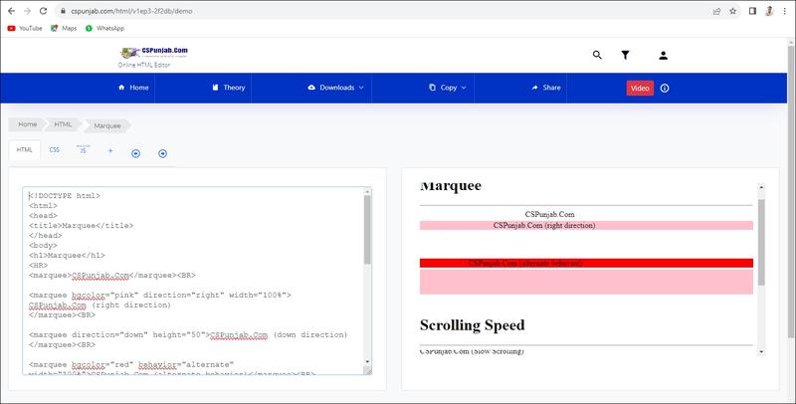Viewport: 796px width, 404px height.
Task: Click the info circle icon beside Video
Action: [665, 88]
